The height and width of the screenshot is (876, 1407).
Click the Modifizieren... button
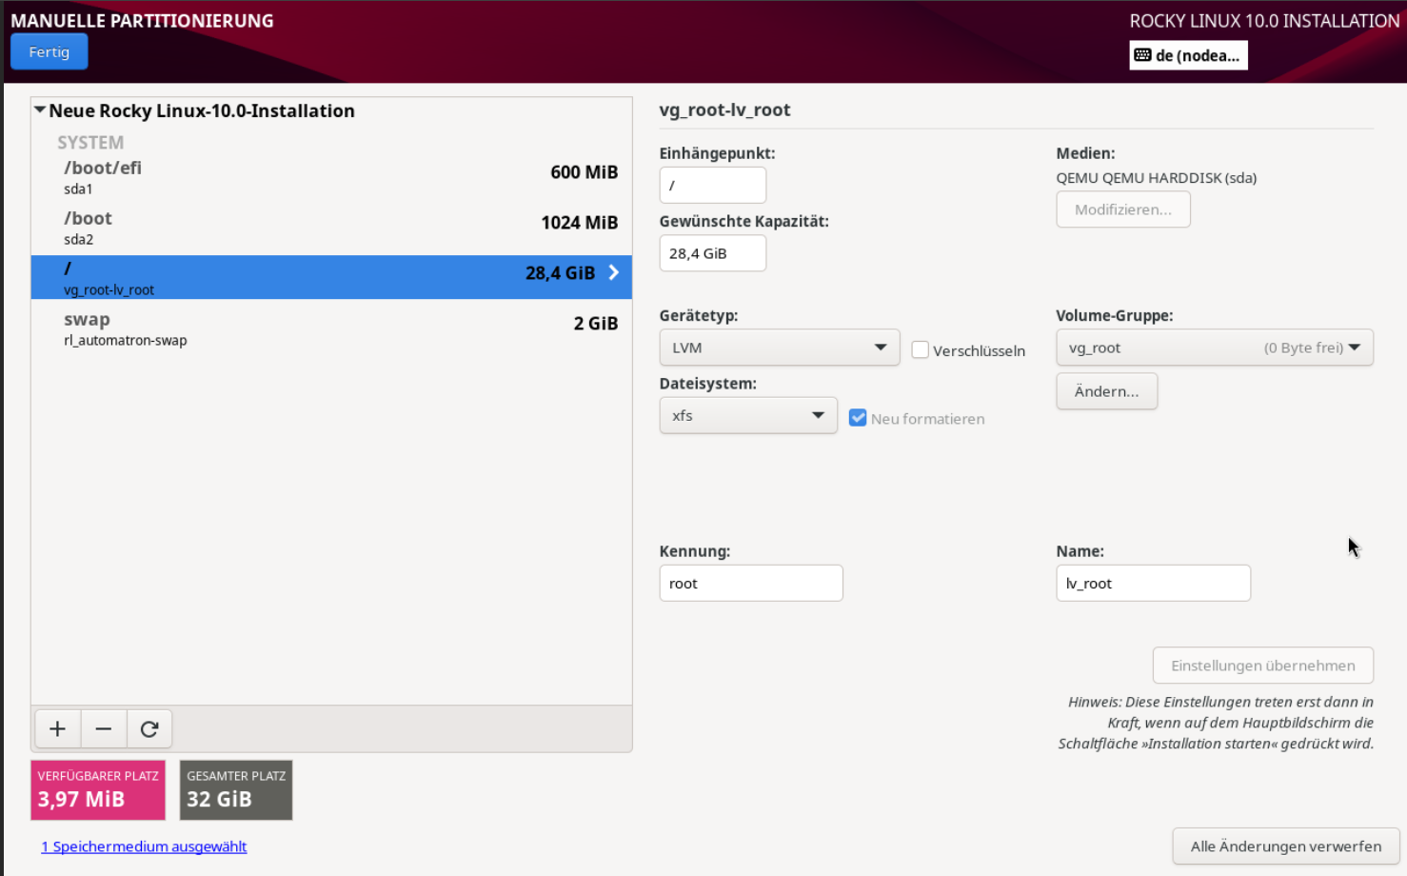[1123, 209]
